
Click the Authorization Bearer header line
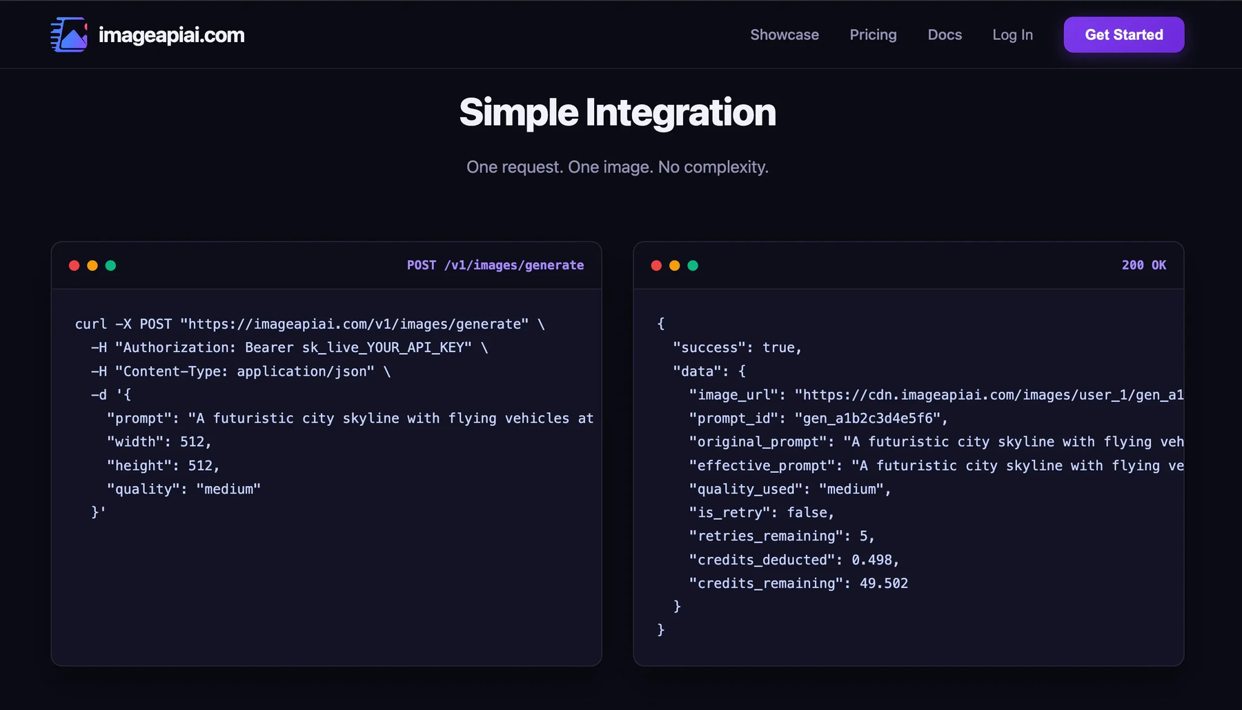click(290, 347)
